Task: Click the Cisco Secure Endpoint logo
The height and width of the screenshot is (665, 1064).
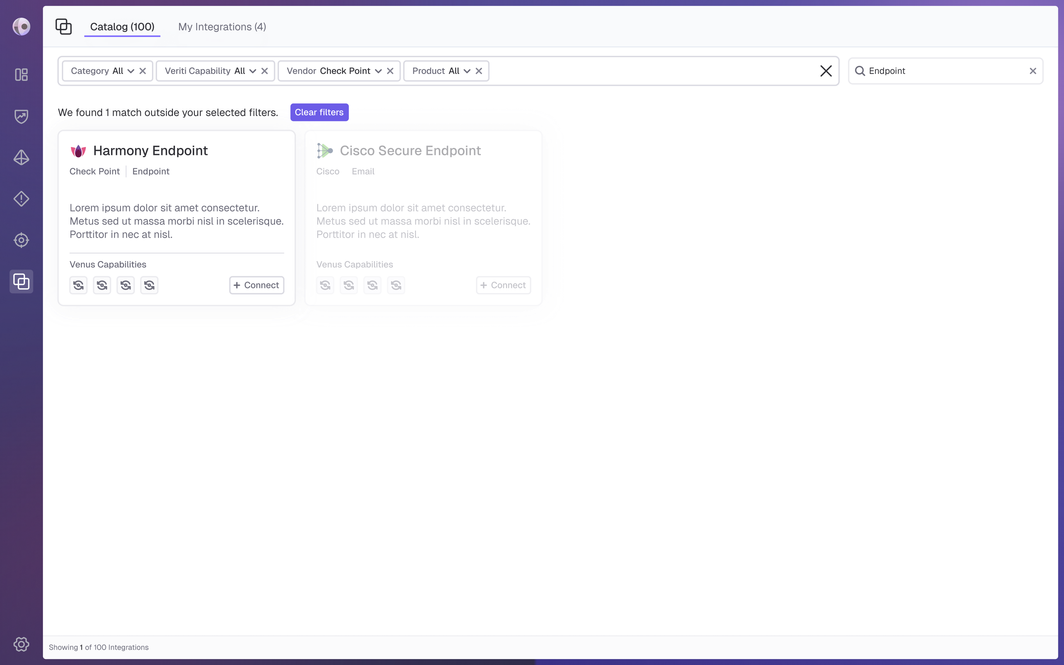Action: [x=325, y=151]
